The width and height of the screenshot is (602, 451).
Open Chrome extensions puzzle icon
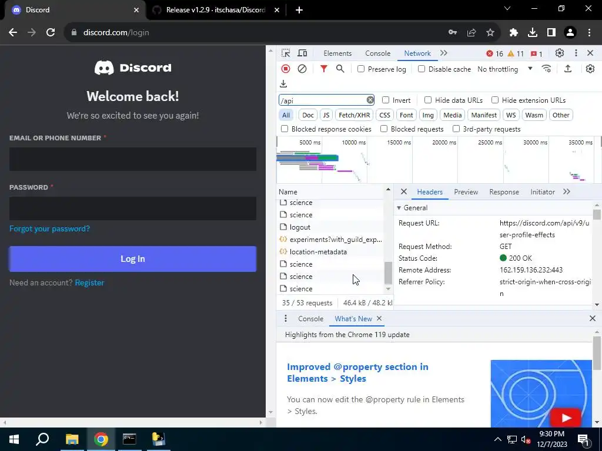click(514, 33)
